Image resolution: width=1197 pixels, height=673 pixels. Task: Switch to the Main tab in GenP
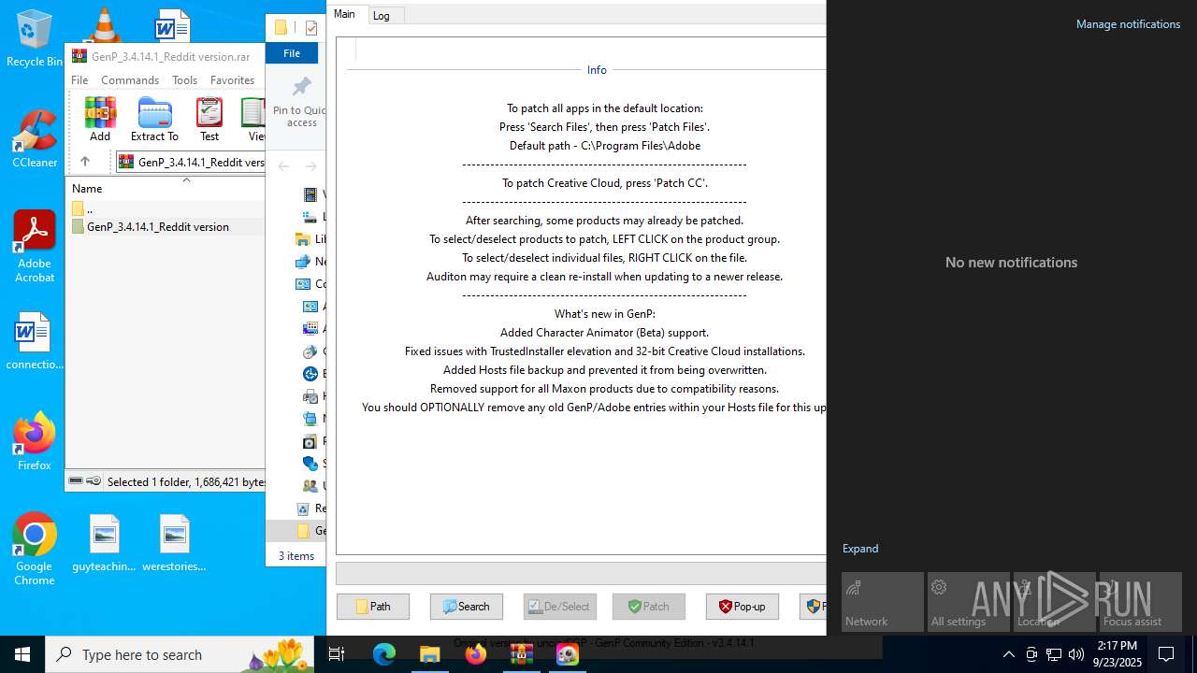(344, 14)
